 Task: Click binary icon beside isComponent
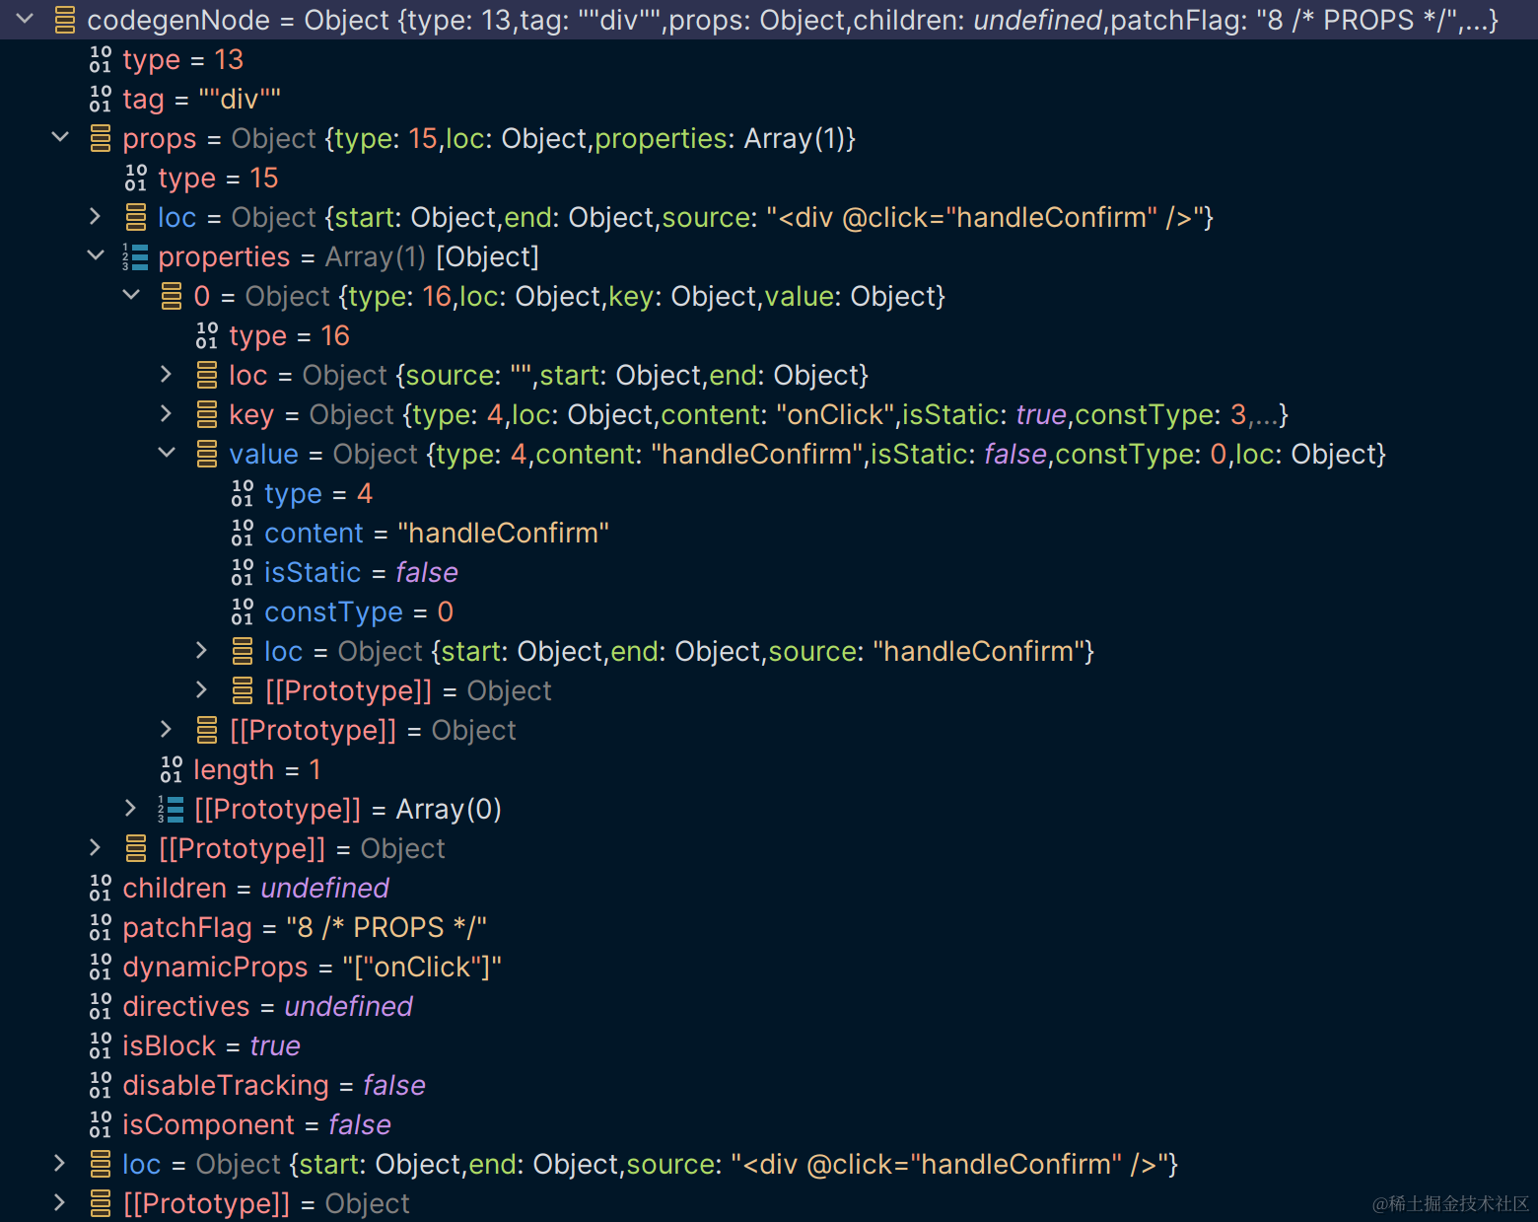pos(101,1124)
